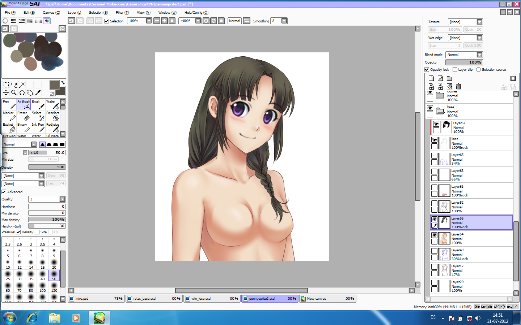The height and width of the screenshot is (325, 521).
Task: Show Layer65 by clicking its visibility box
Action: (434, 156)
